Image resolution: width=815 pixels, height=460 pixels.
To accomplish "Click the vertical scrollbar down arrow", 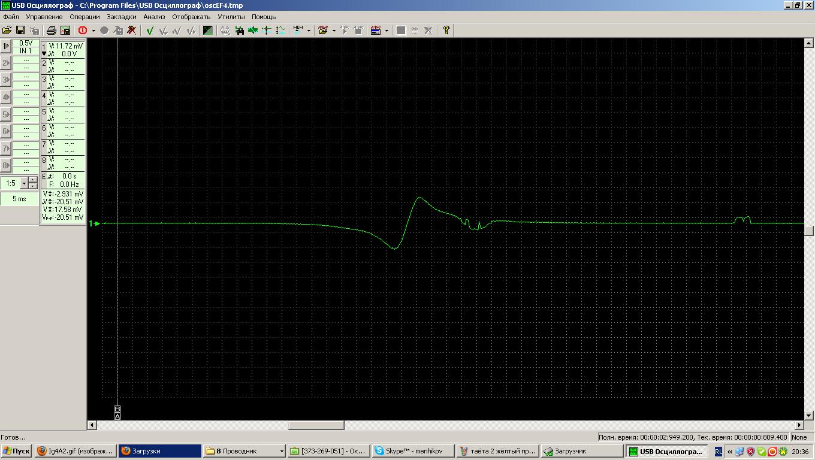I will point(810,415).
